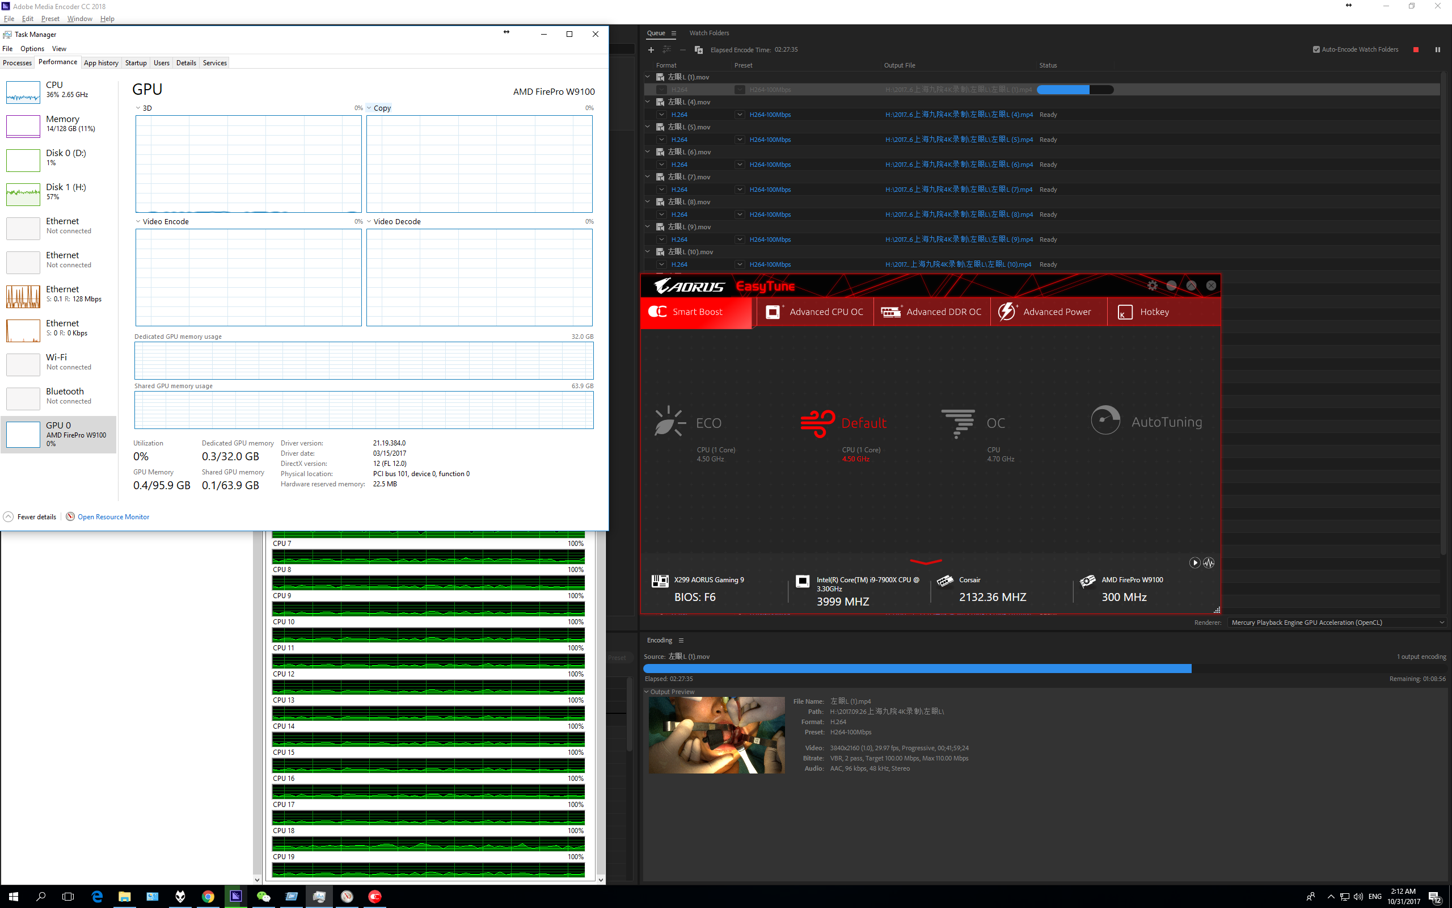Open the Video Encode graph selector dropdown
The image size is (1452, 908).
[x=138, y=221]
